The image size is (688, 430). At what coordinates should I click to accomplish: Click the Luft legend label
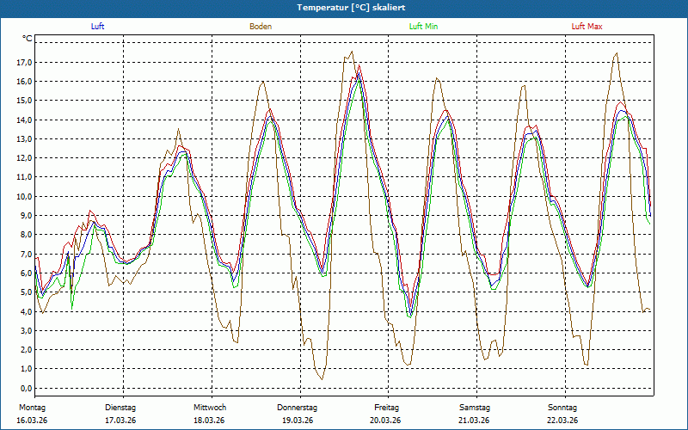coord(98,27)
